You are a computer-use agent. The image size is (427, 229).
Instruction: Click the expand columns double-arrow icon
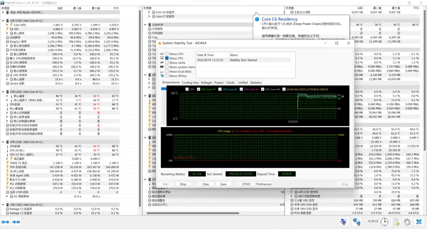pyautogui.click(x=5, y=222)
